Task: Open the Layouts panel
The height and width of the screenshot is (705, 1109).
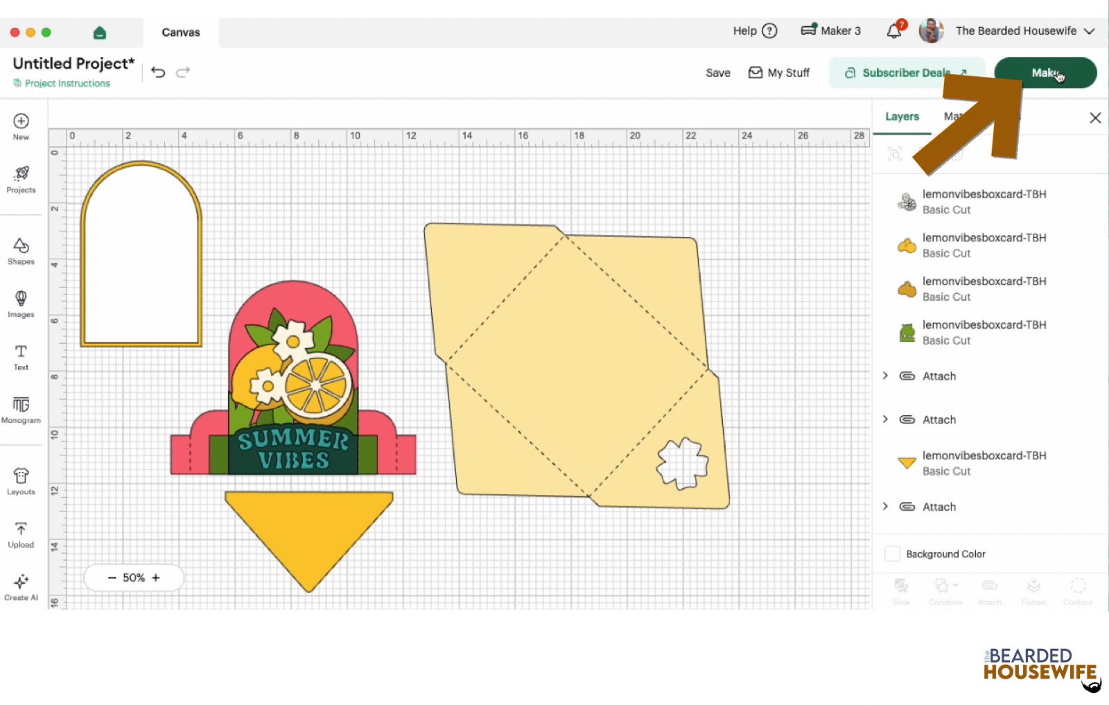Action: [x=21, y=482]
